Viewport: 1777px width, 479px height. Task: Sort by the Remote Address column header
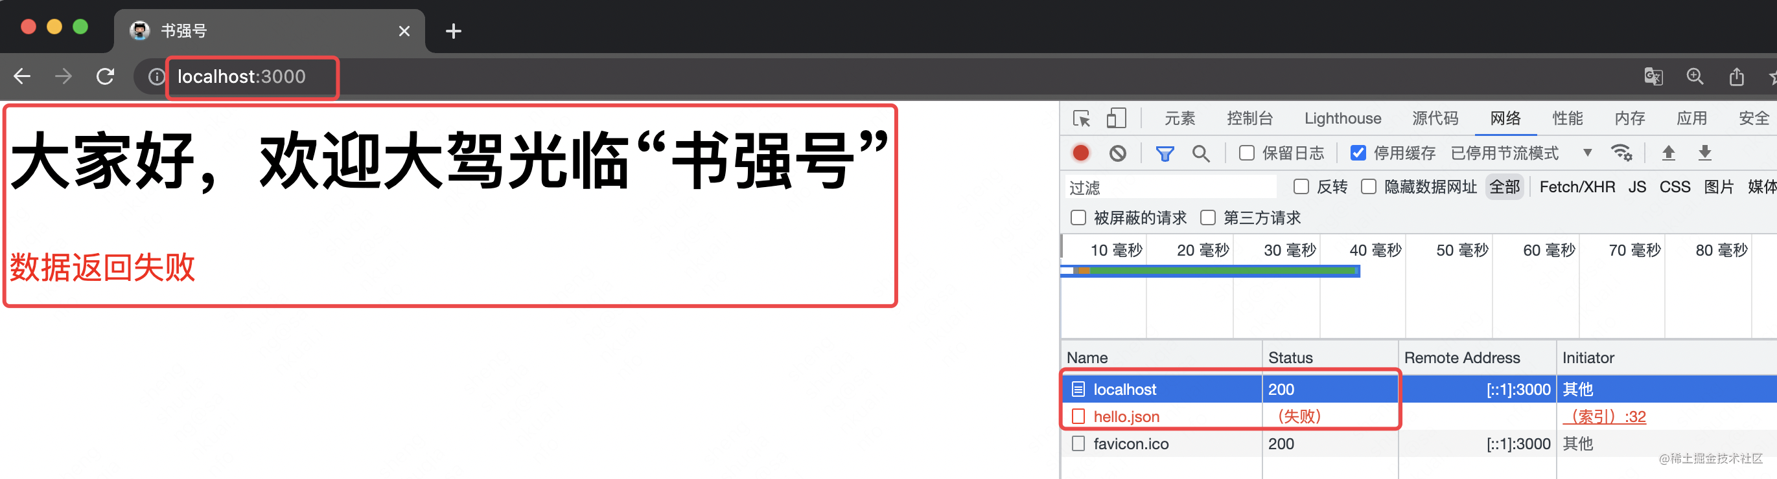click(x=1477, y=357)
